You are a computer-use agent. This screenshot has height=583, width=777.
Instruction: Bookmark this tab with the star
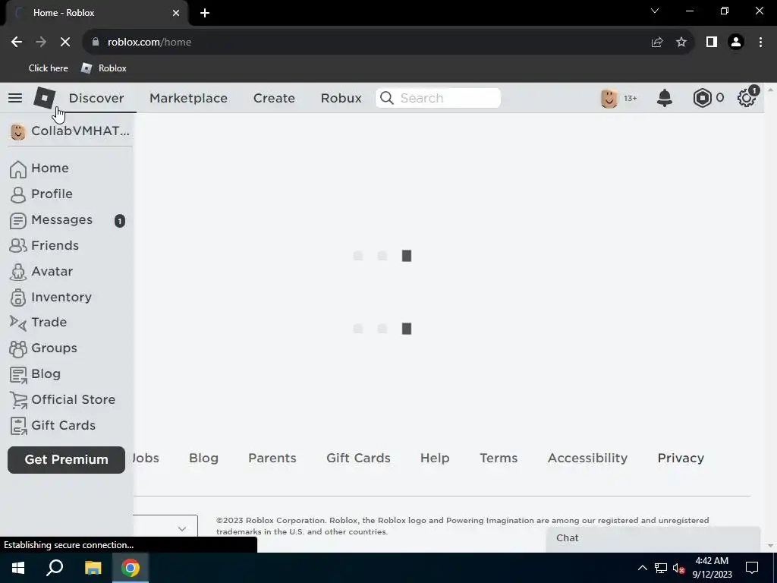(681, 43)
